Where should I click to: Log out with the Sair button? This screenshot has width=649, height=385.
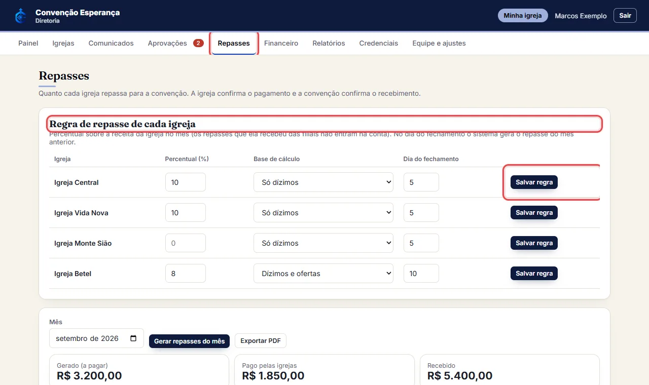click(625, 16)
